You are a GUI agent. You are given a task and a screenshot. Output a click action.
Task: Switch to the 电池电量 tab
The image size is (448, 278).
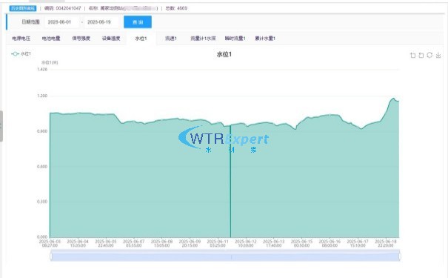(51, 39)
